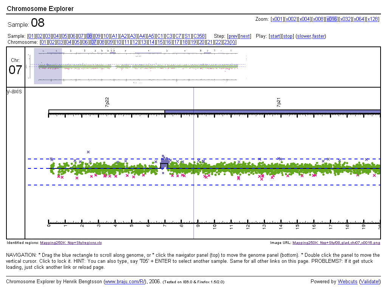Start playback with the start link

(x=275, y=36)
